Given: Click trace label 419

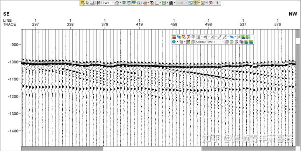Looking at the screenshot, I should tap(139, 25).
